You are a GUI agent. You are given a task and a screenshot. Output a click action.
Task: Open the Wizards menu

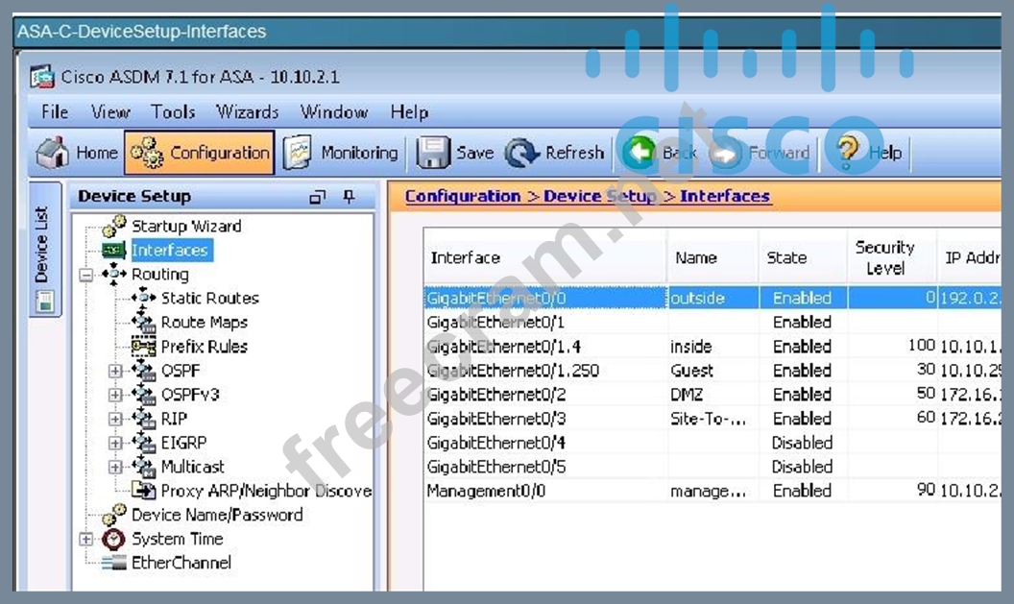[247, 112]
